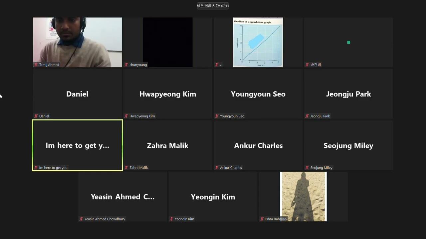Click the chunyoung name label

click(138, 65)
